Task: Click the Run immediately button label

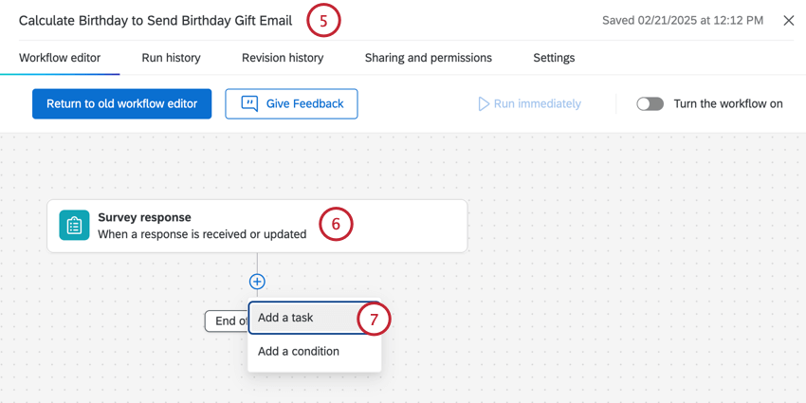Action: pos(537,103)
